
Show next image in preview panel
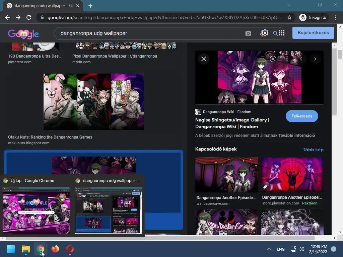(x=315, y=59)
